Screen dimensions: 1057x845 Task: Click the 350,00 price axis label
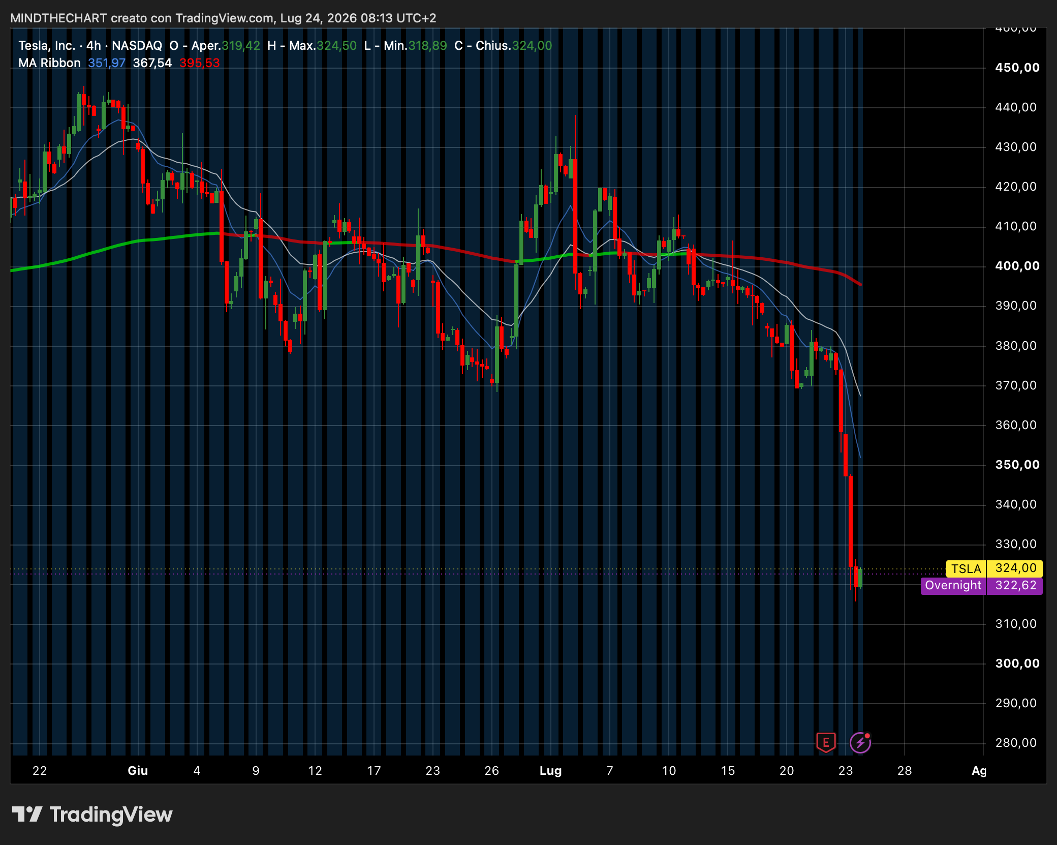(x=1017, y=465)
